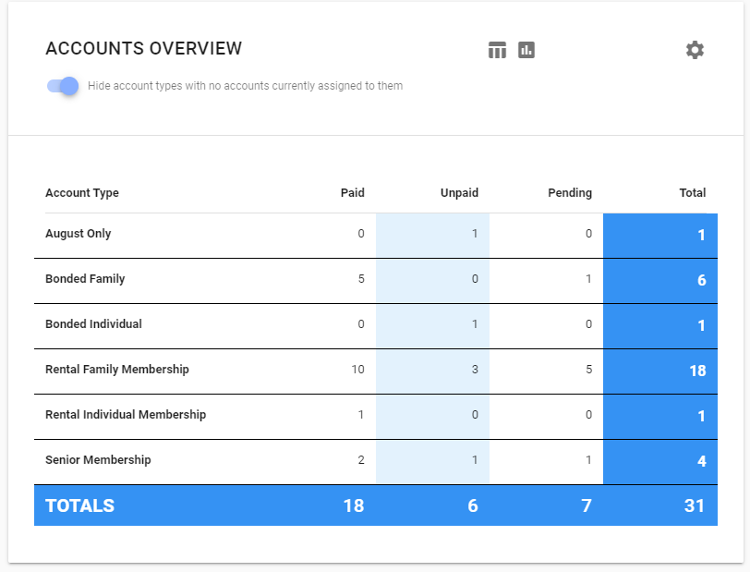Click Rental Family Membership total 18
This screenshot has width=750, height=572.
697,371
